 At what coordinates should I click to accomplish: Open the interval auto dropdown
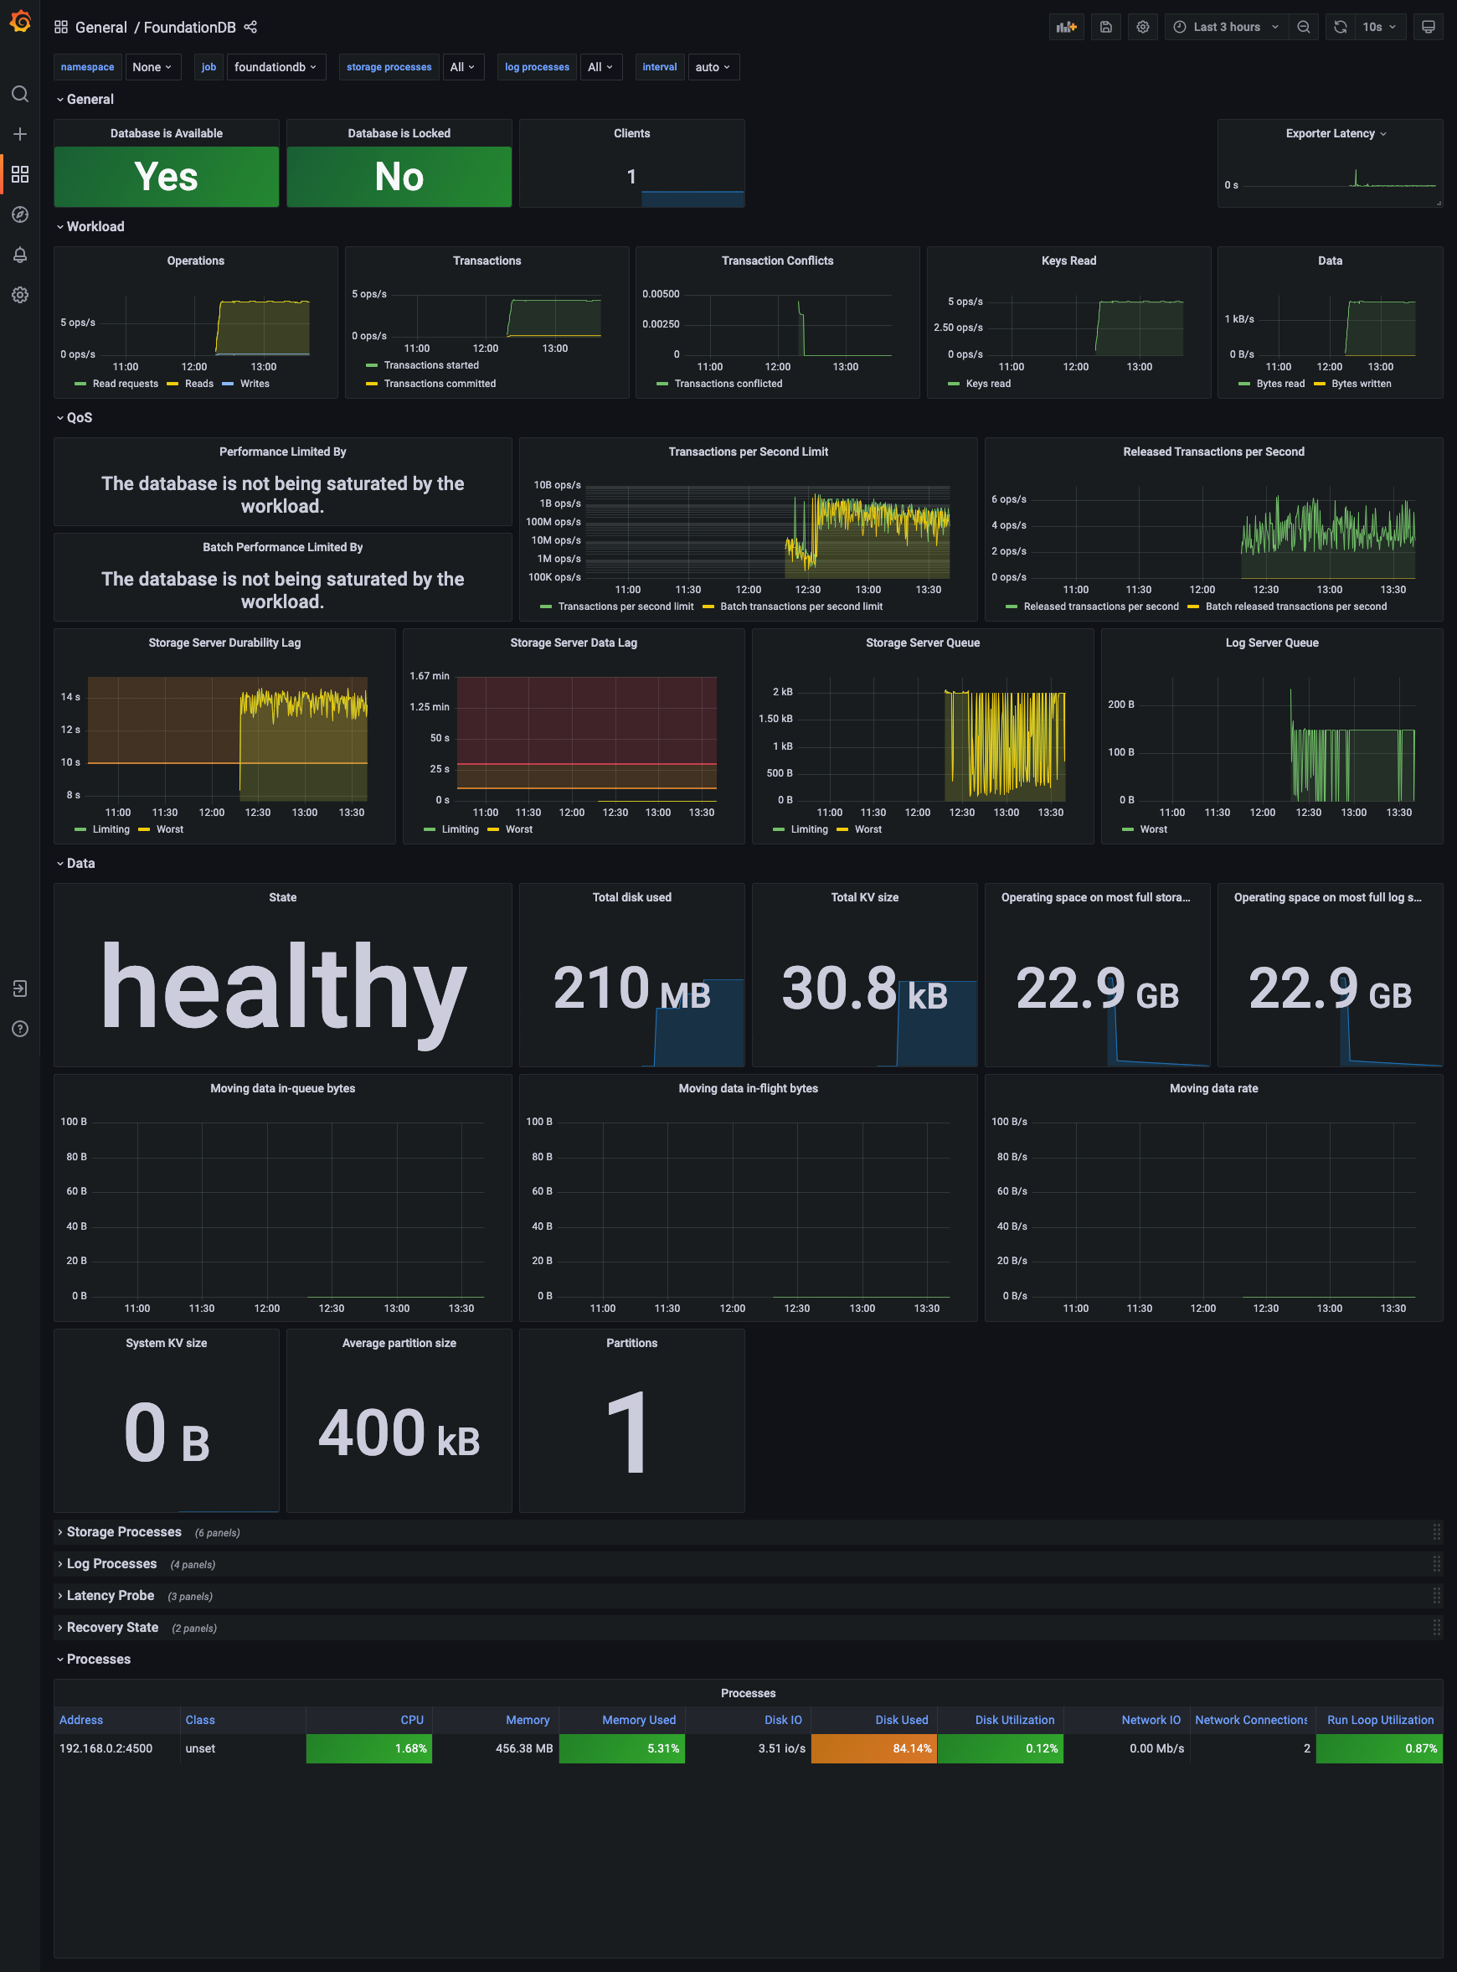click(713, 67)
